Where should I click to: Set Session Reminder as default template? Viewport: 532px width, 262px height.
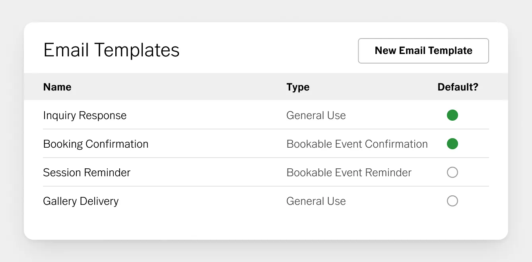452,173
